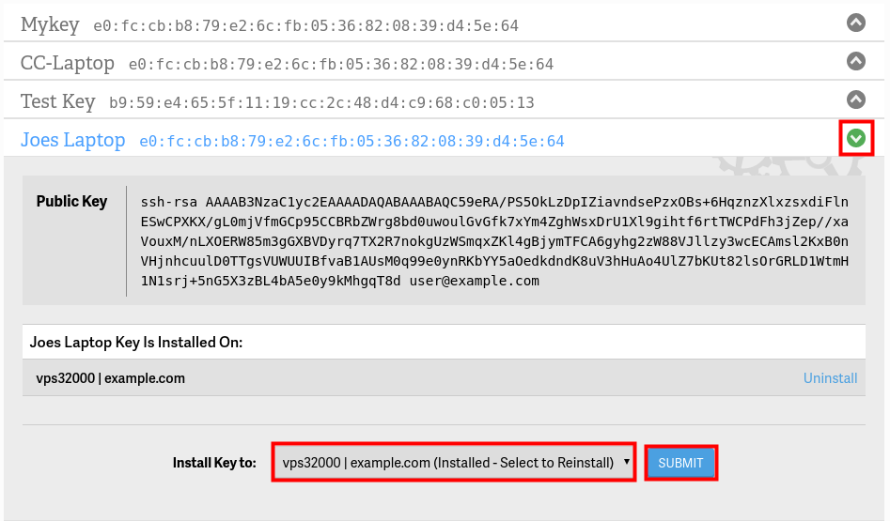
Task: Collapse Joes Laptop with green chevron icon
Action: [x=855, y=139]
